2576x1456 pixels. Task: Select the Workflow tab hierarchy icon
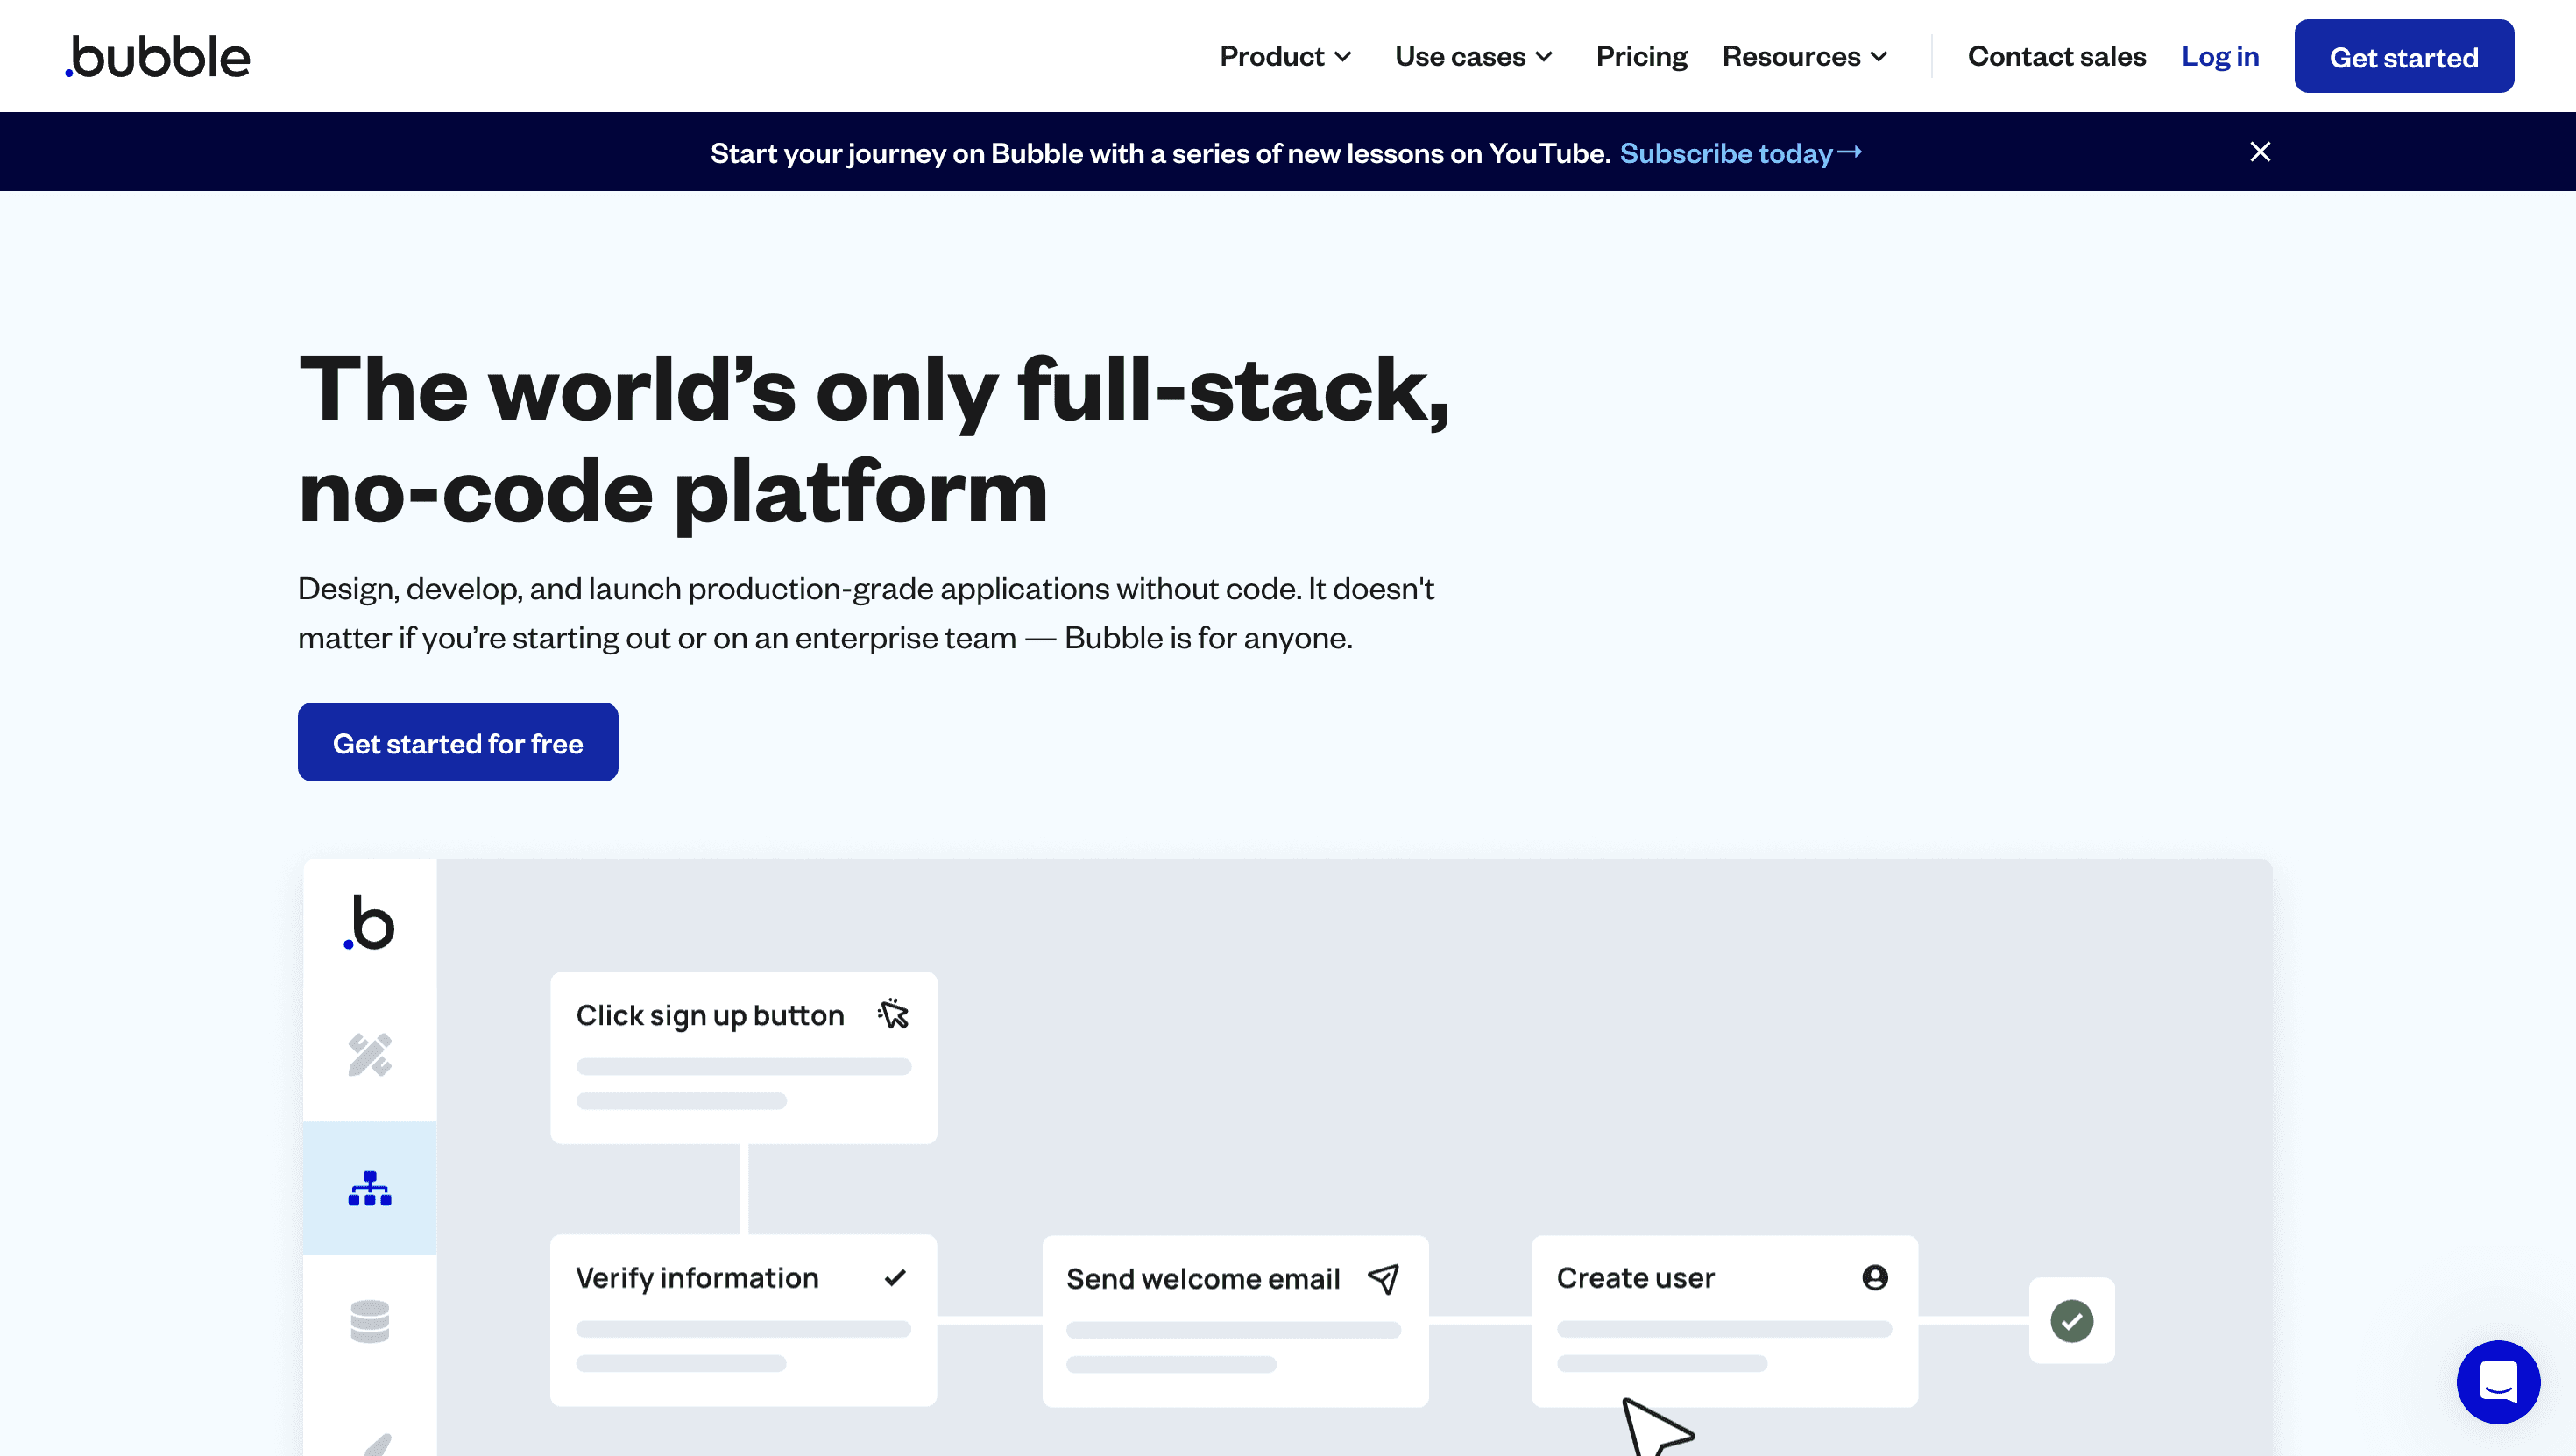369,1188
